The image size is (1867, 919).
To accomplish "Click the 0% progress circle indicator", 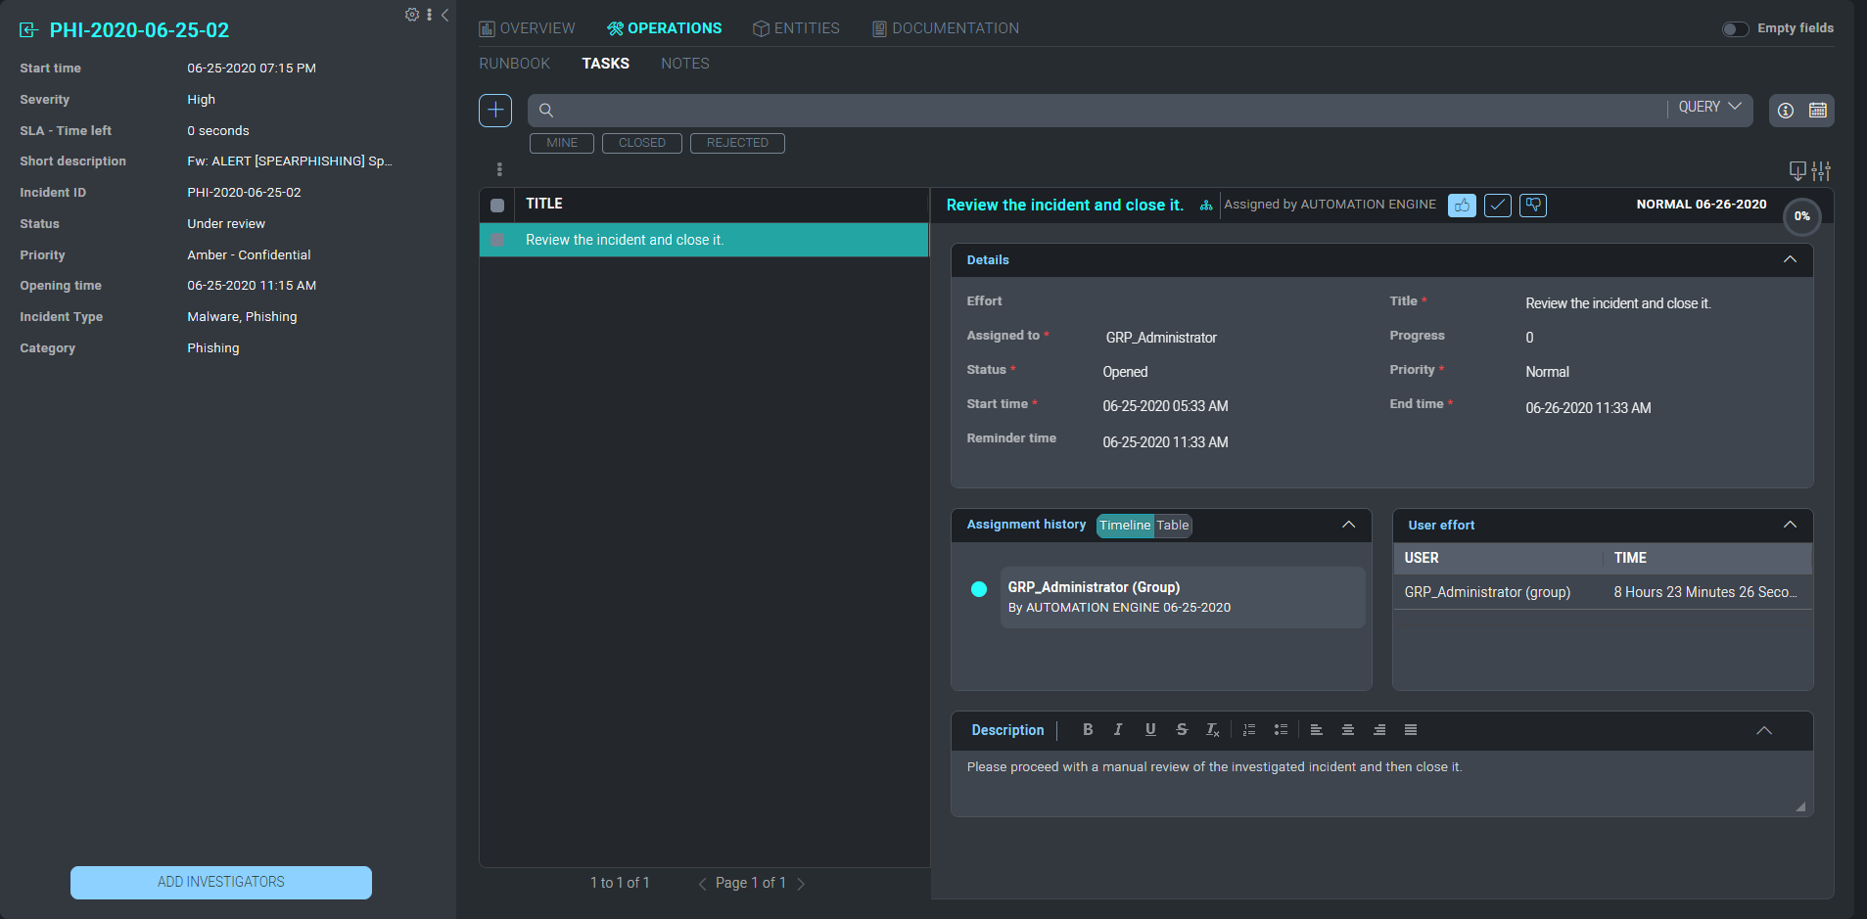I will tap(1801, 217).
